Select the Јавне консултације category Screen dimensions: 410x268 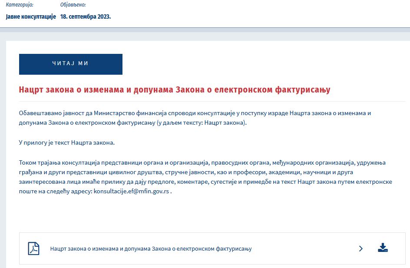(x=31, y=17)
